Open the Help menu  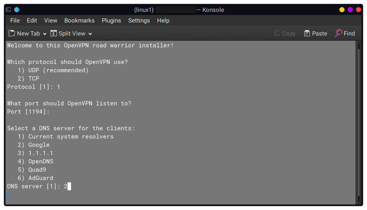click(x=163, y=21)
